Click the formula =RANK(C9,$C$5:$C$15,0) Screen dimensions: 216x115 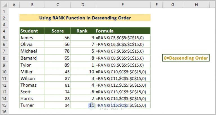(123, 65)
